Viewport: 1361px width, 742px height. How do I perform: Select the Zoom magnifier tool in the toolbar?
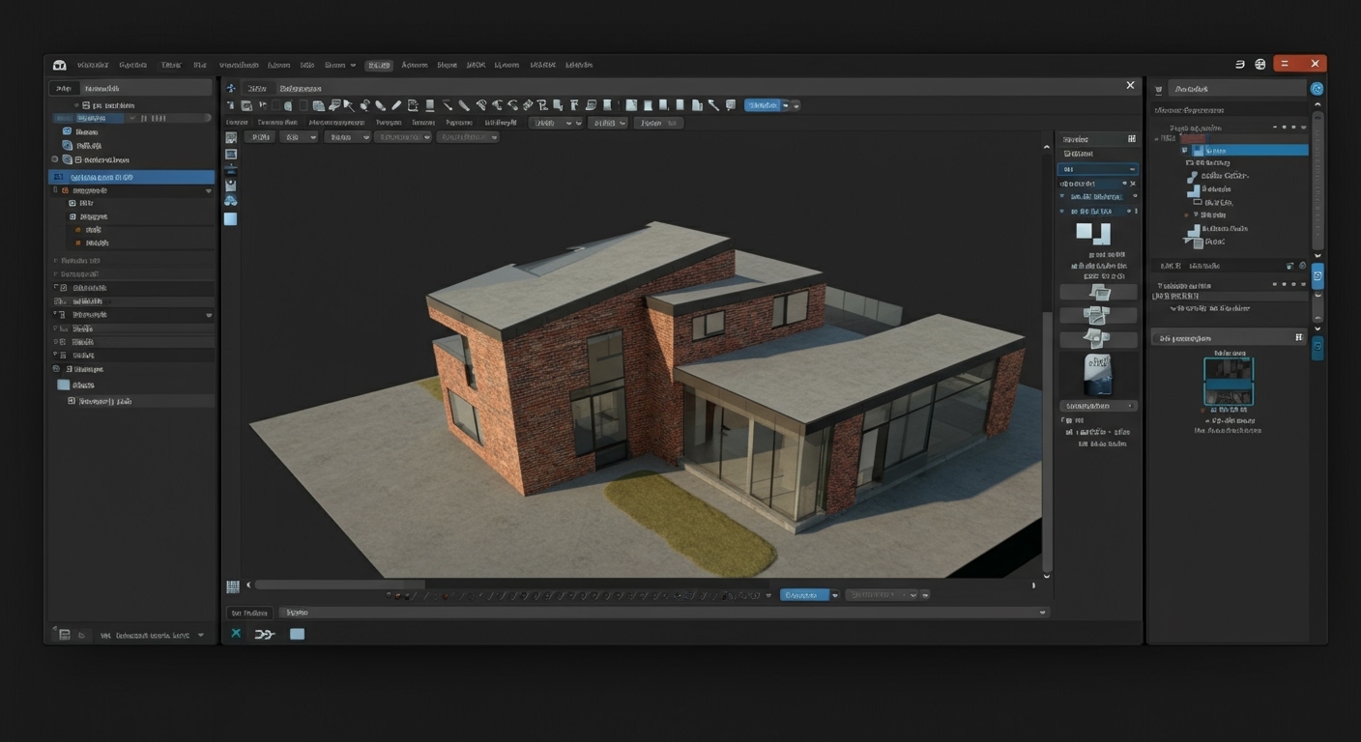click(x=364, y=104)
